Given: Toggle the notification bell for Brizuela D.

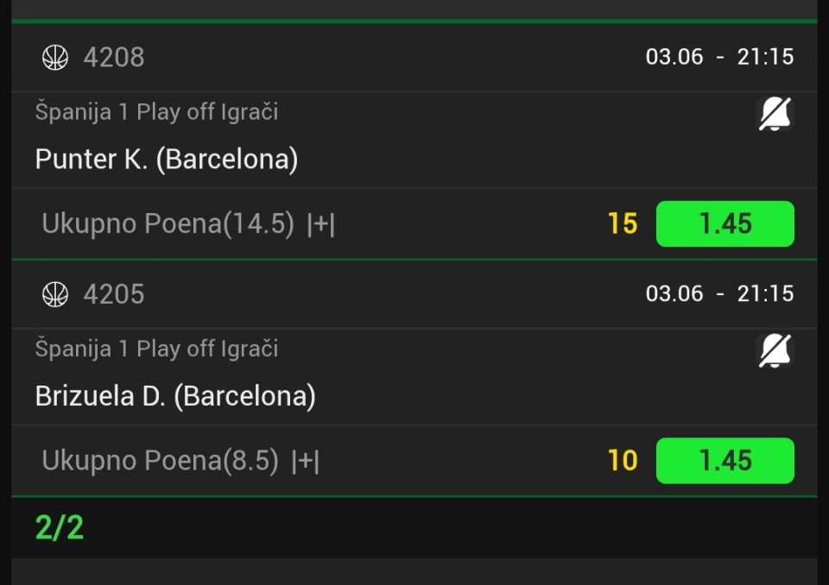Looking at the screenshot, I should pos(775,351).
